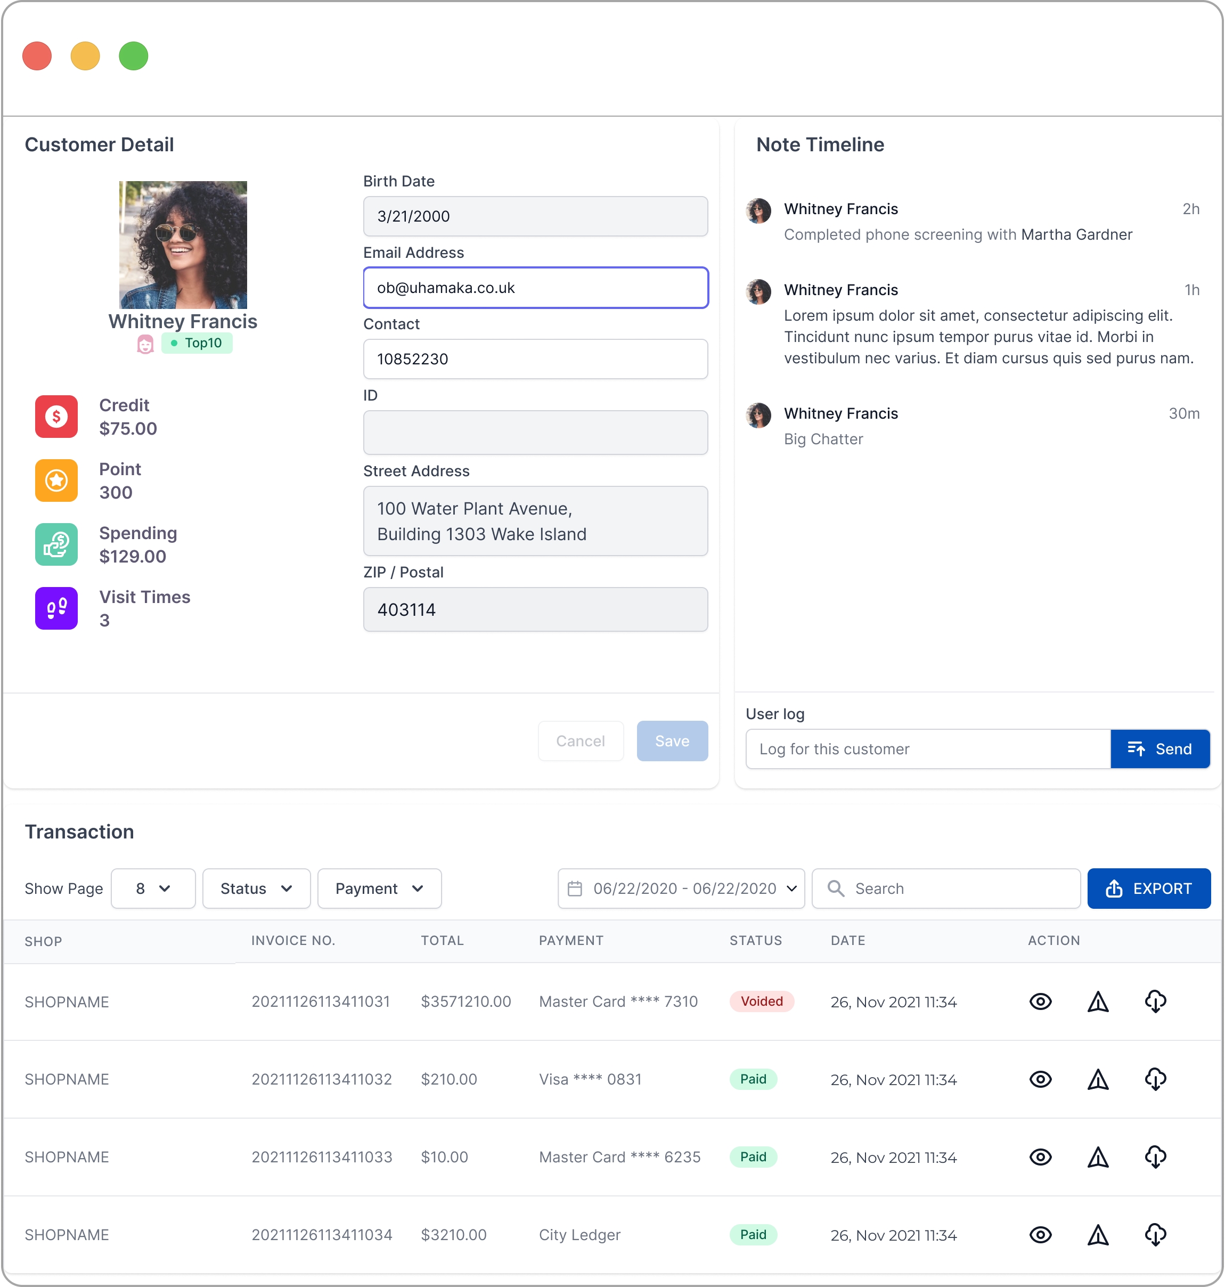Focus the Email Address input field

pos(535,288)
